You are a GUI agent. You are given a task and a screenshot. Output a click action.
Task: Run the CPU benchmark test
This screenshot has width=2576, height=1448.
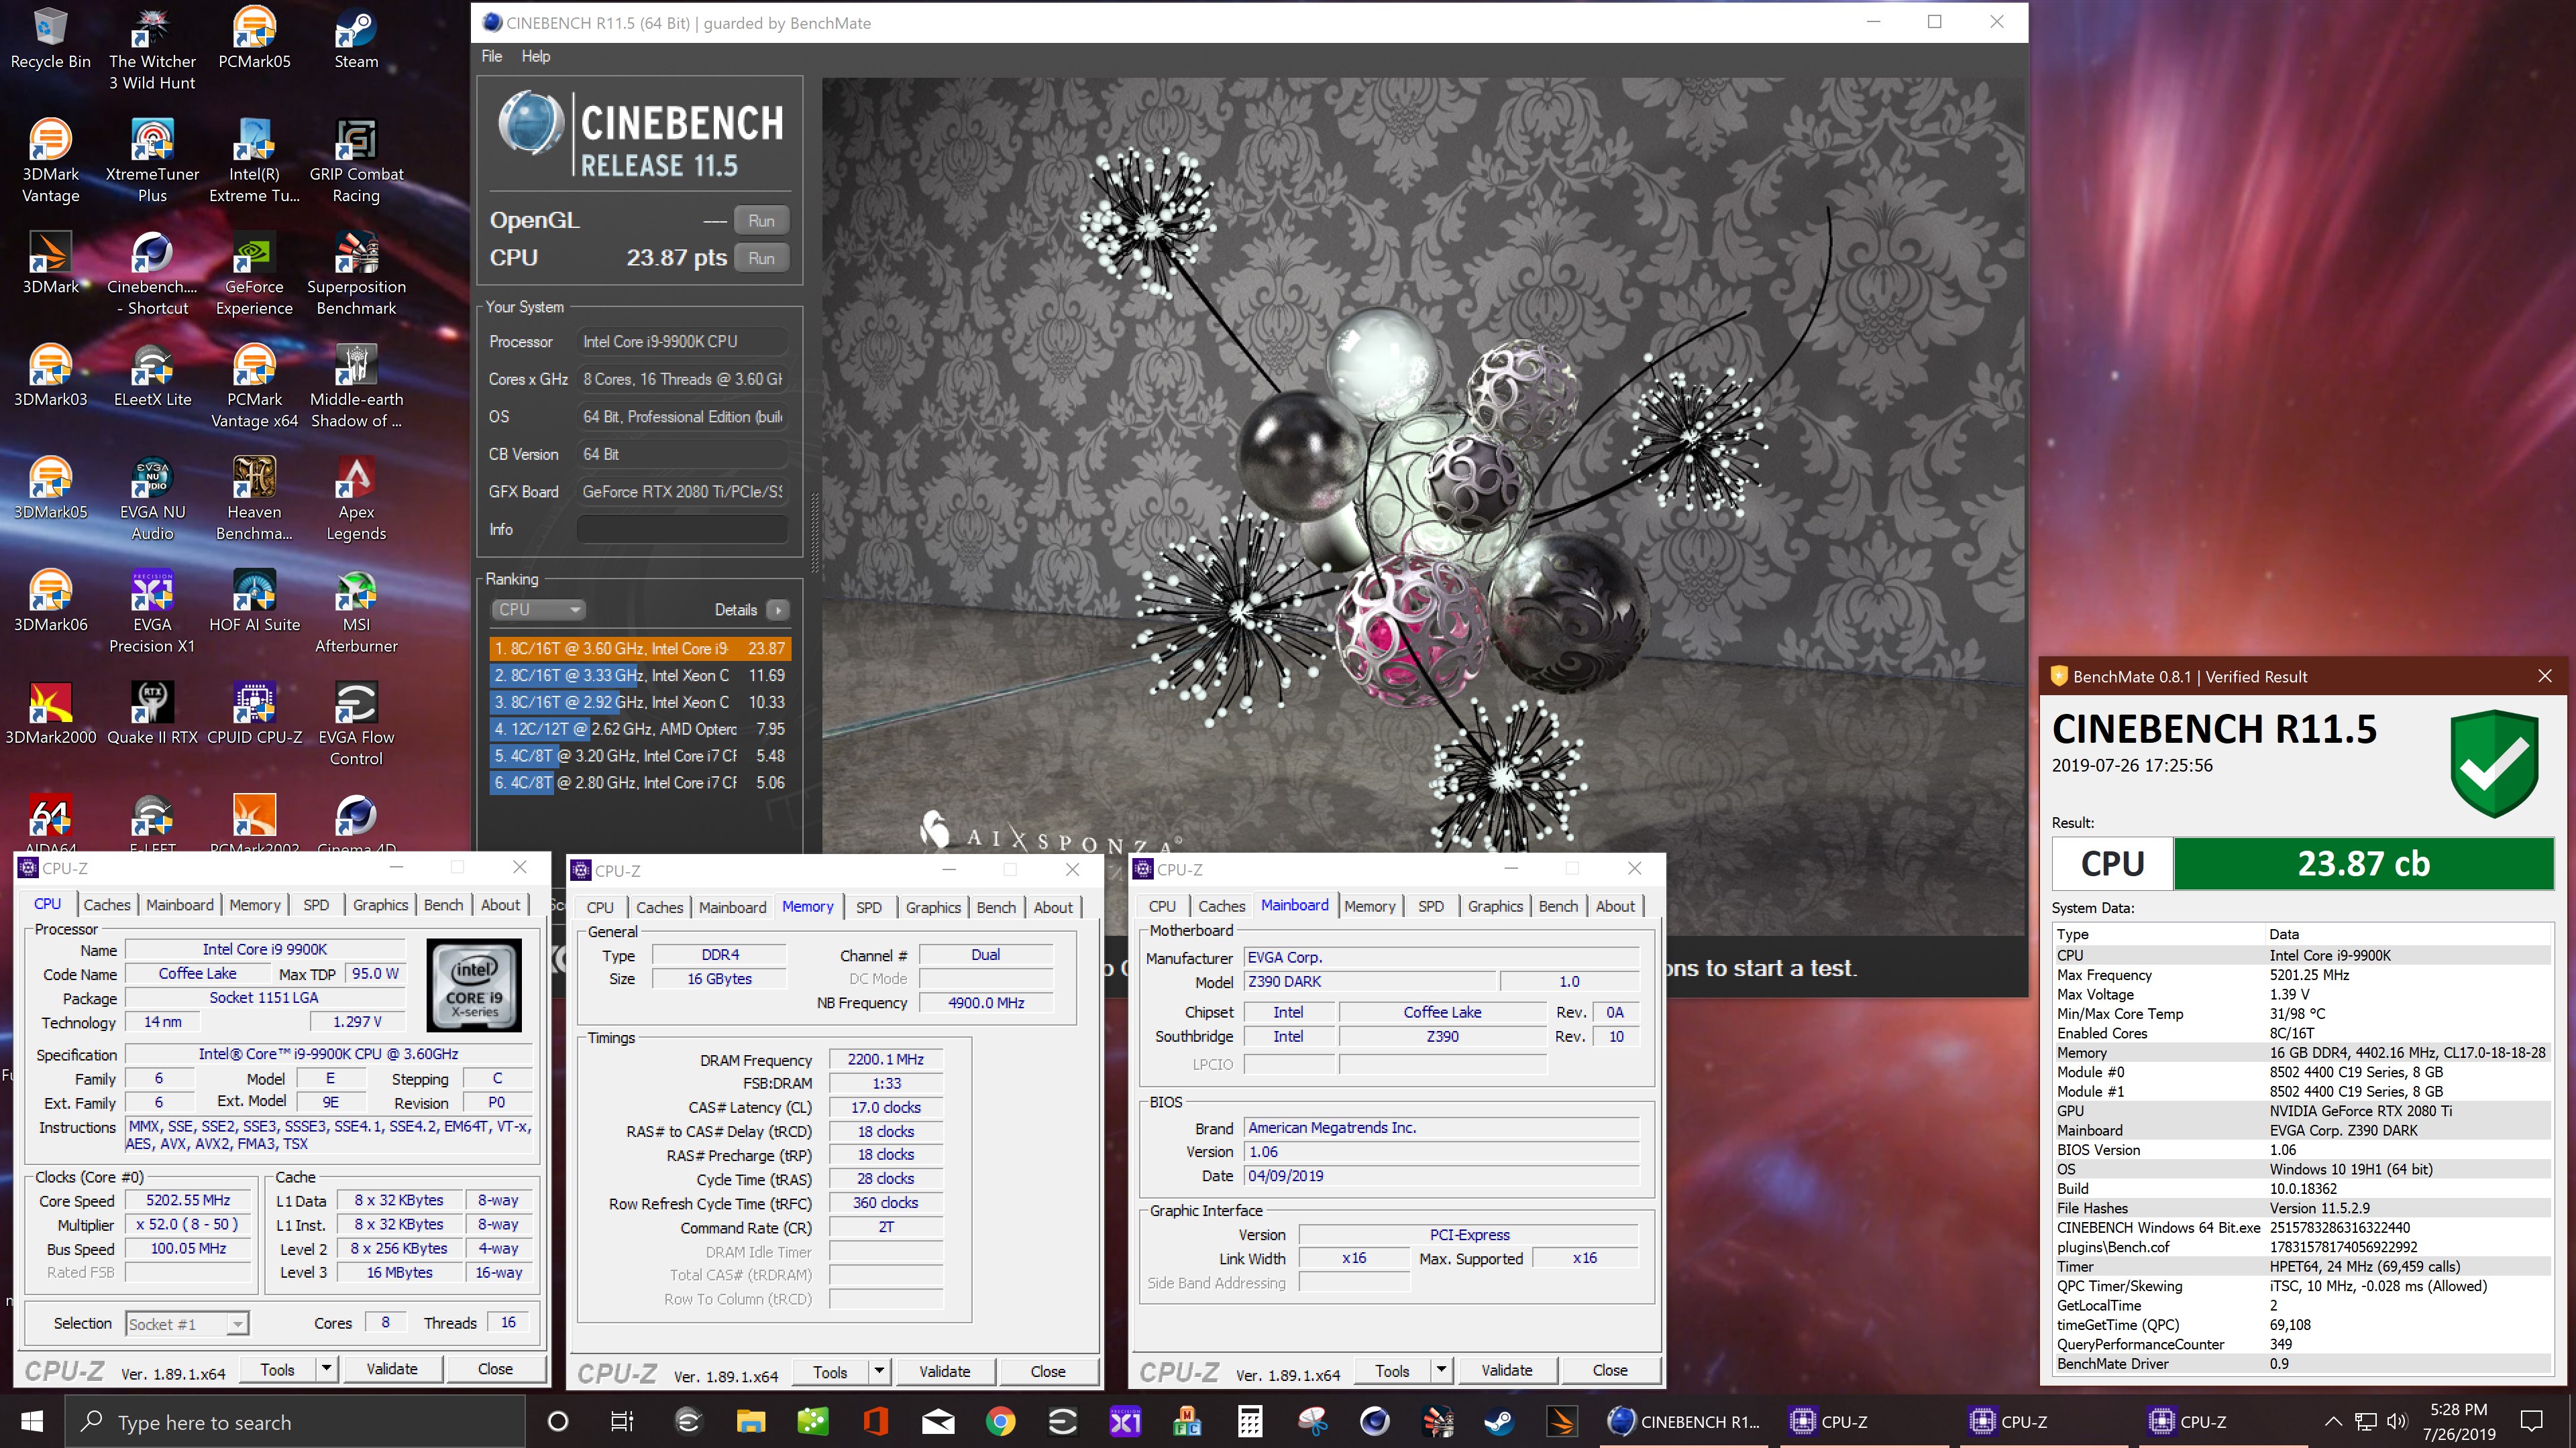click(x=761, y=258)
